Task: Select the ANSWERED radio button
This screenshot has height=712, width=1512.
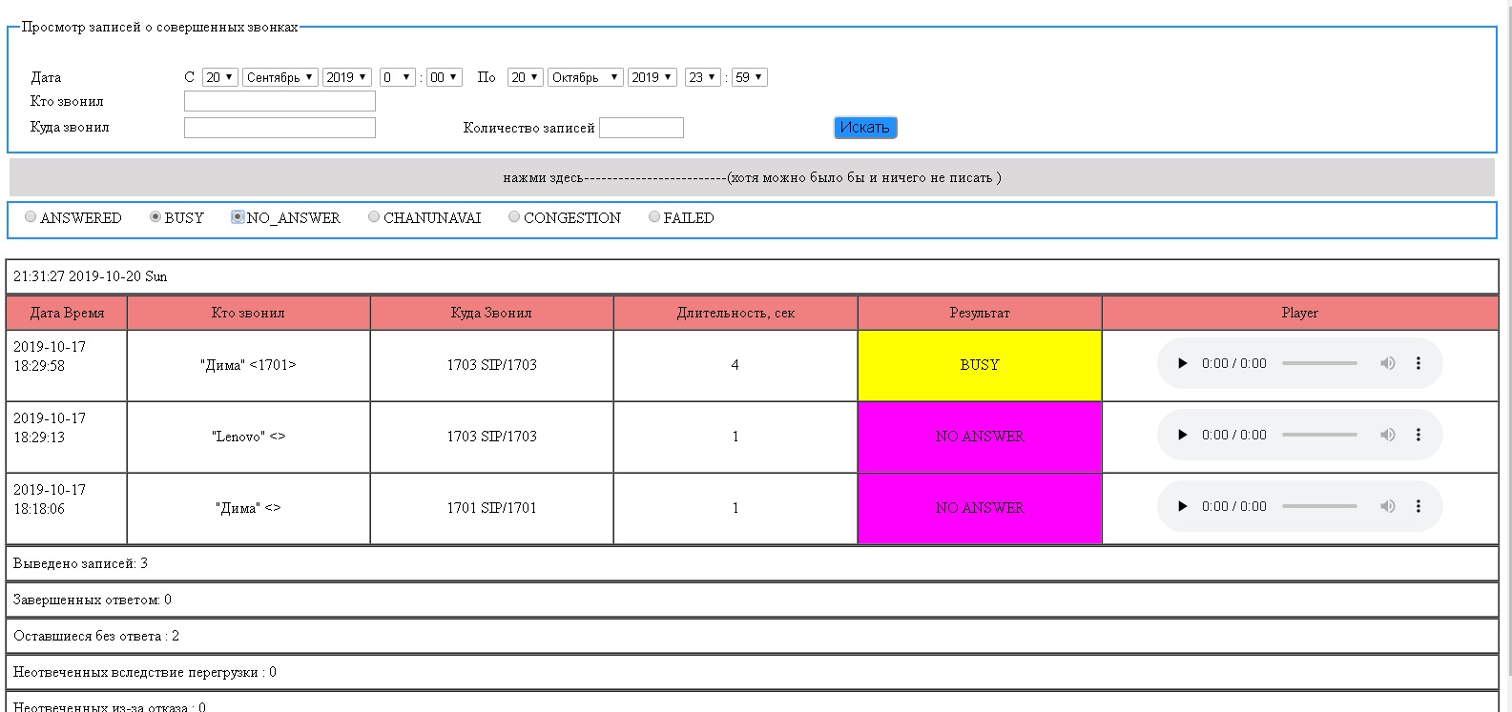Action: click(x=31, y=217)
